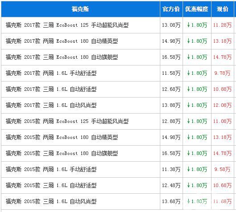This screenshot has height=212, width=236.
Task: Click official price 13.08万
Action: click(x=171, y=25)
